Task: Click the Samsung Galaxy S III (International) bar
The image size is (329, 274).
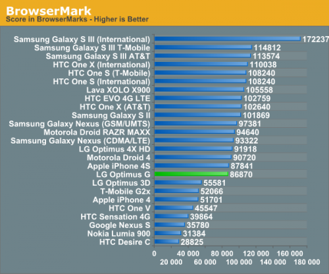Action: 228,39
